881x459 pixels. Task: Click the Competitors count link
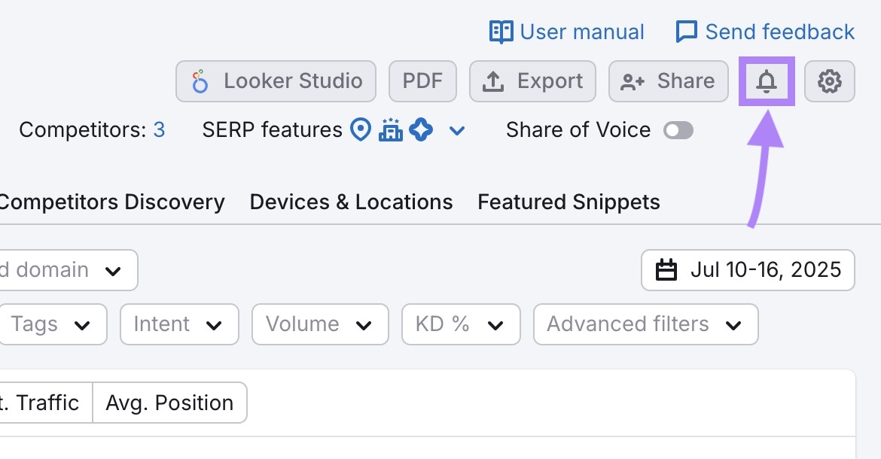[x=159, y=129]
